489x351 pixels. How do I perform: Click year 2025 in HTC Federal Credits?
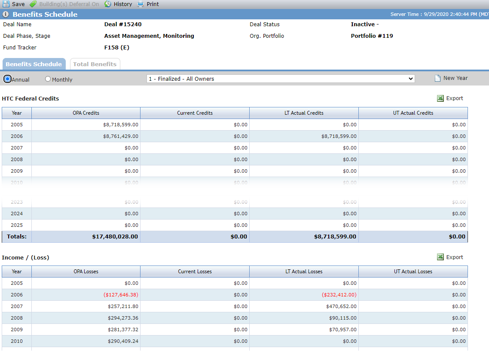pyautogui.click(x=17, y=225)
